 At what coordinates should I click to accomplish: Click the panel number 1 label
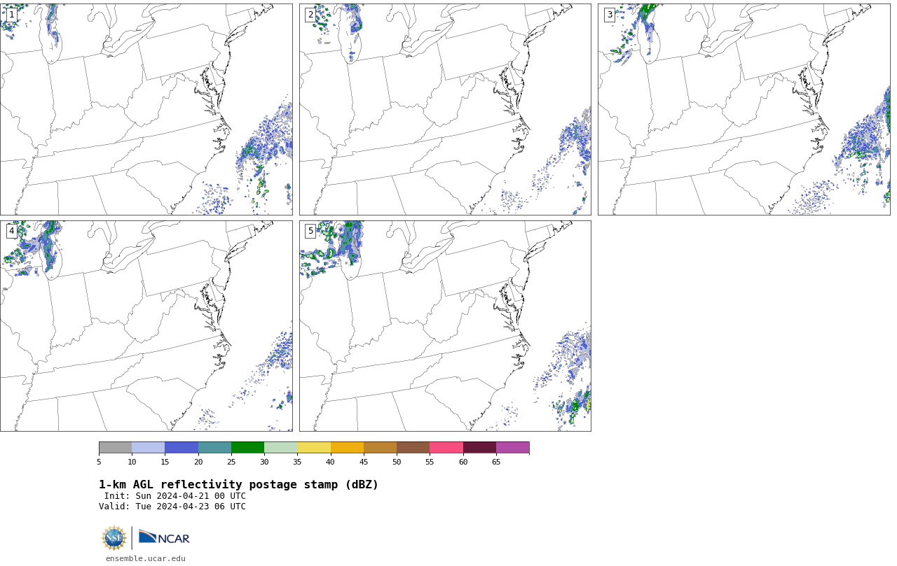(x=12, y=15)
